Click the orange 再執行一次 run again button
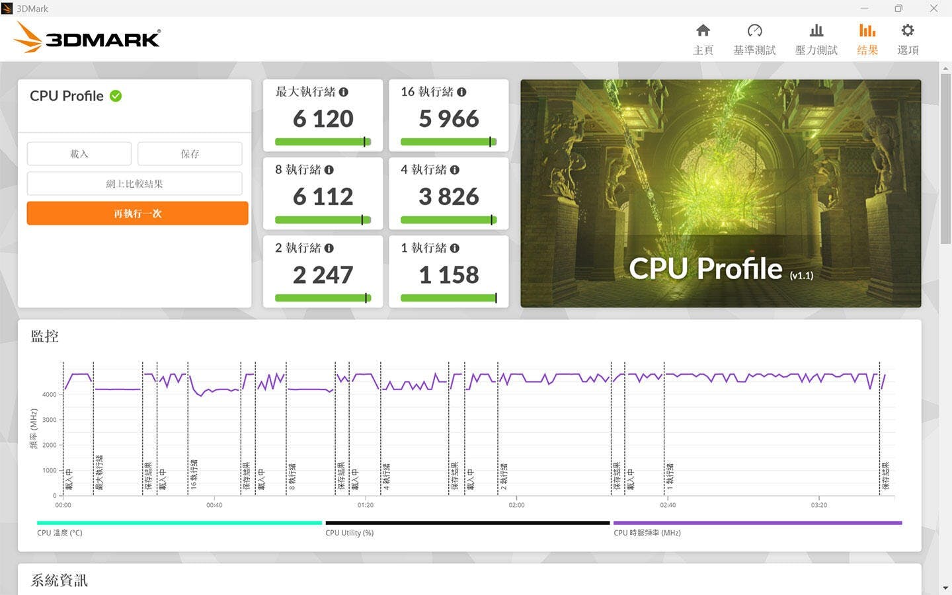 coord(138,214)
